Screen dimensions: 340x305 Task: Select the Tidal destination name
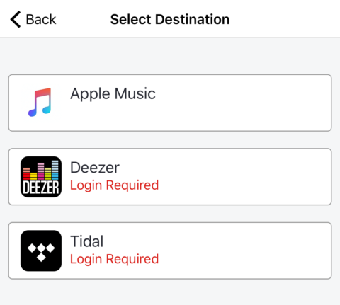(x=87, y=241)
